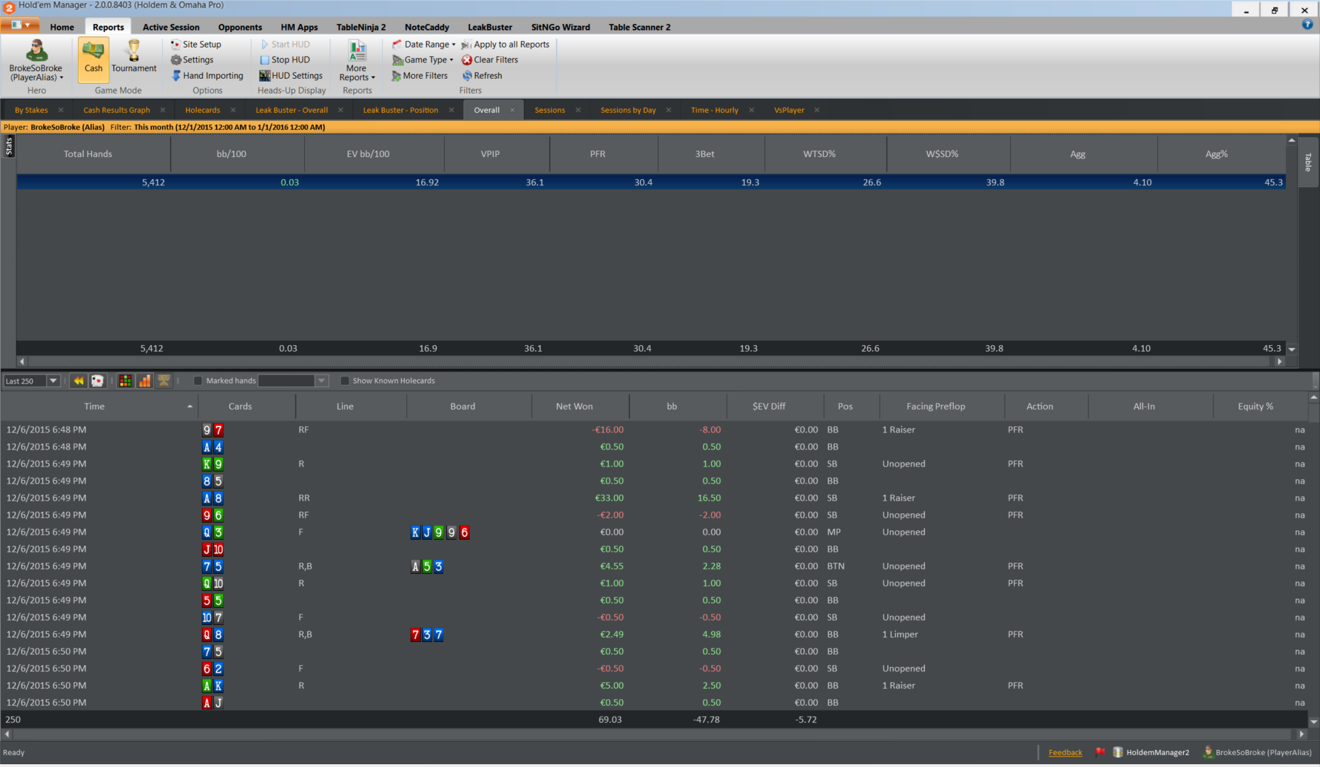Image resolution: width=1320 pixels, height=767 pixels.
Task: Open the SitNGo Wizard ribbon tab
Action: (x=561, y=27)
